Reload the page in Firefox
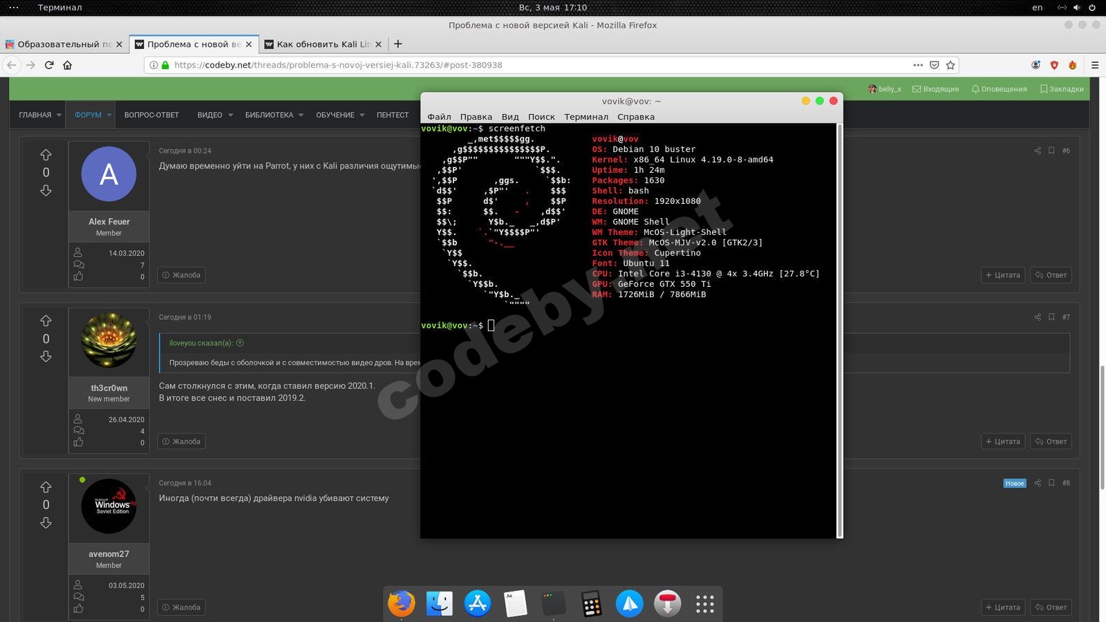 pyautogui.click(x=49, y=65)
